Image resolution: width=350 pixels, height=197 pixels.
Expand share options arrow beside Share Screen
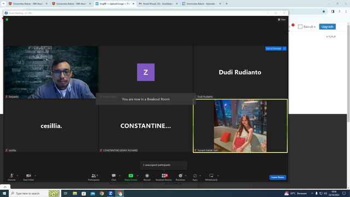(x=137, y=176)
